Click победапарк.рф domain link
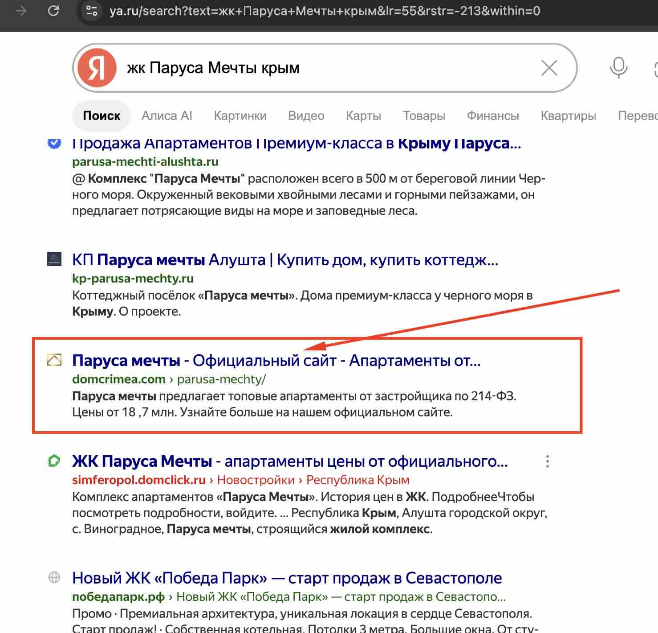Image resolution: width=658 pixels, height=633 pixels. [118, 596]
